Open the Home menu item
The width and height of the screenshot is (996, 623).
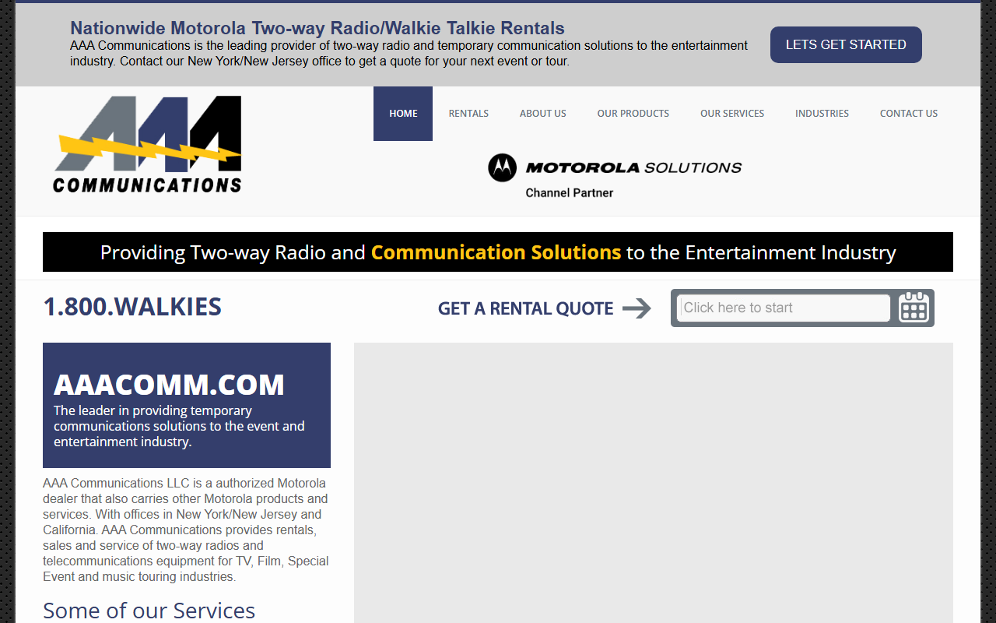pyautogui.click(x=403, y=114)
